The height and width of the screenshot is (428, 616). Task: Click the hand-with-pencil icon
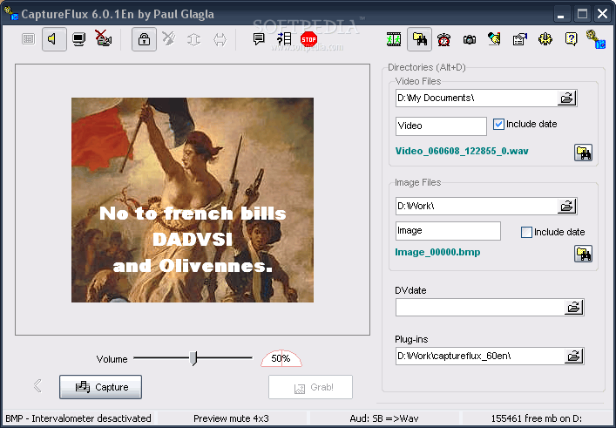click(495, 38)
